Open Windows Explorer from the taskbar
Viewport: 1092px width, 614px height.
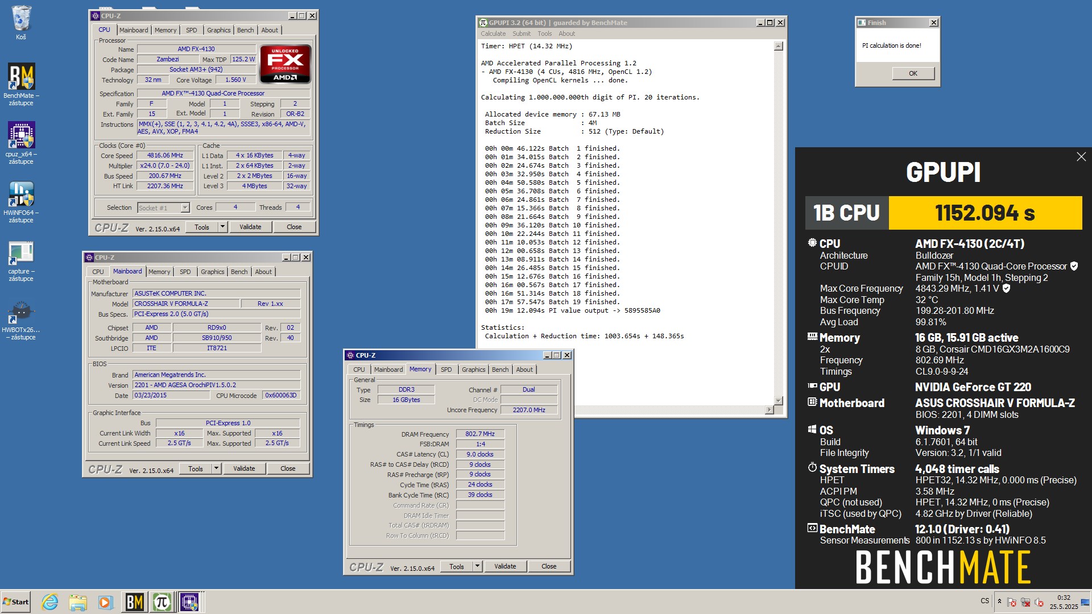coord(78,602)
